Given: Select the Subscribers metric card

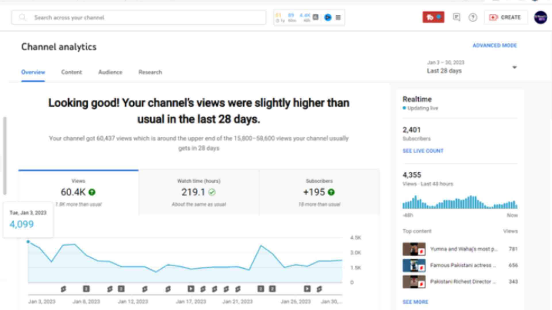Looking at the screenshot, I should pyautogui.click(x=319, y=192).
